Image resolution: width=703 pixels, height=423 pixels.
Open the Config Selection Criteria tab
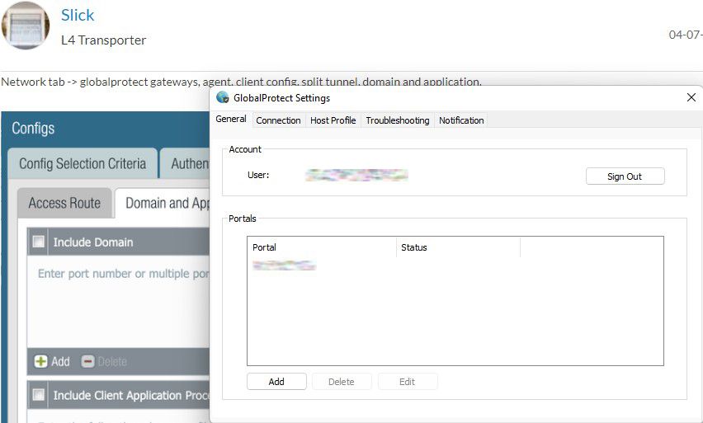coord(83,163)
